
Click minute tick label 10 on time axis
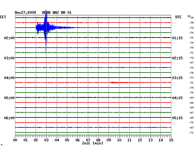pos(119,140)
